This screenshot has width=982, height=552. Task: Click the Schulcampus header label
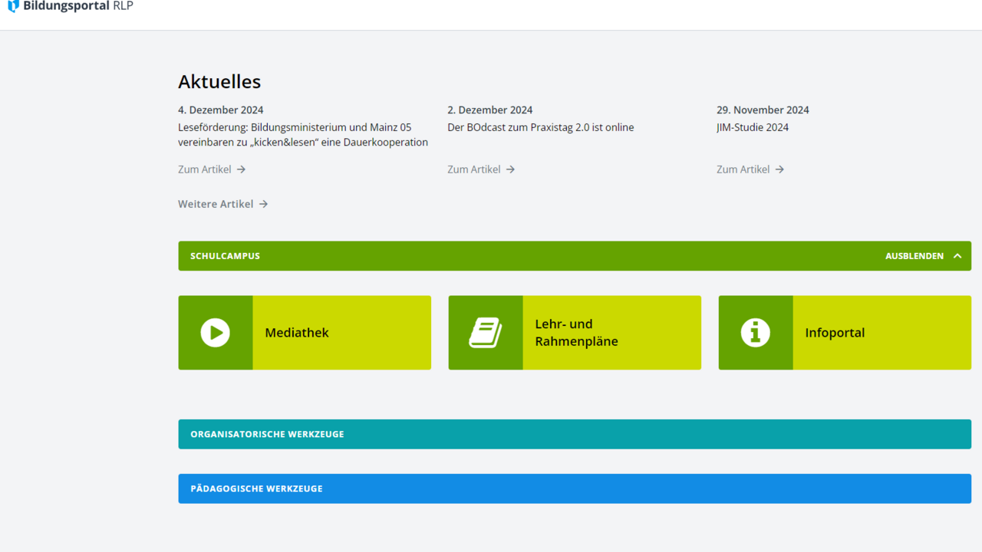pyautogui.click(x=226, y=256)
